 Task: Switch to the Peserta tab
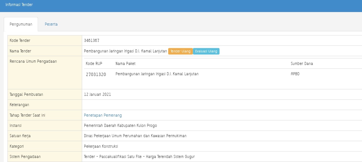click(51, 24)
